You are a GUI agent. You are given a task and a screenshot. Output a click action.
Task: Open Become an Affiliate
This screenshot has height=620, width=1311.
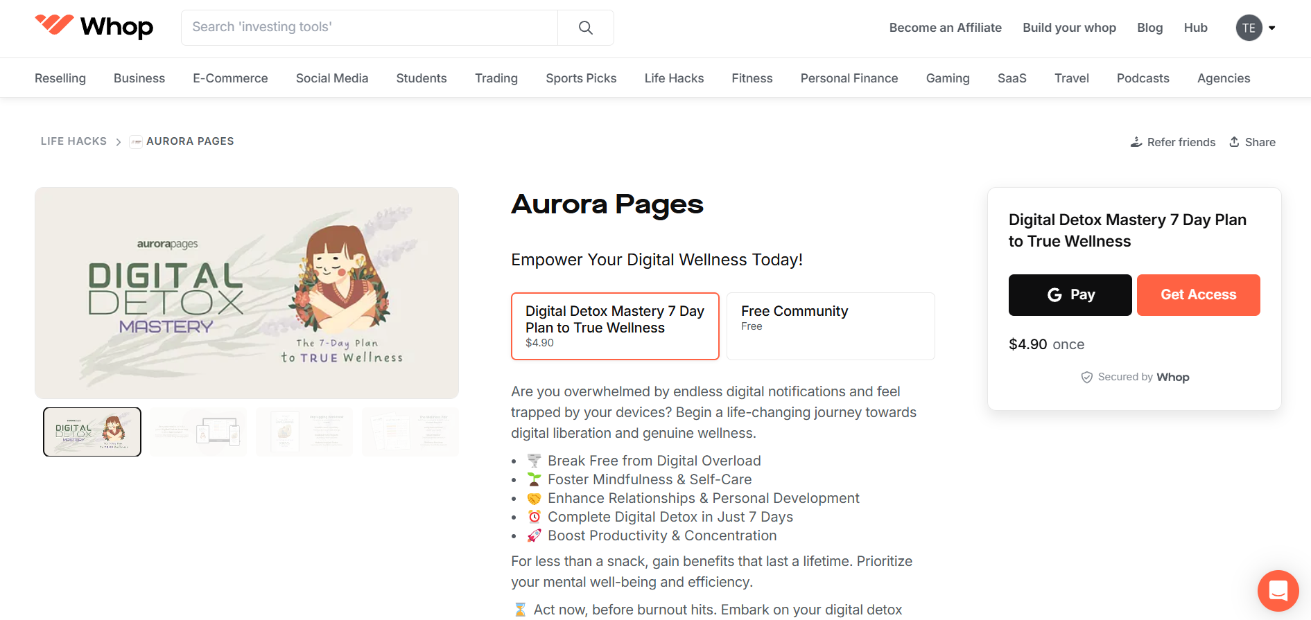[945, 28]
